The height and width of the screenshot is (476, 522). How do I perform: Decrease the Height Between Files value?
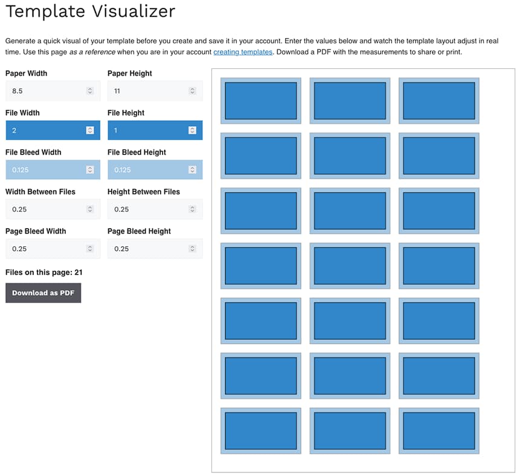pyautogui.click(x=193, y=211)
